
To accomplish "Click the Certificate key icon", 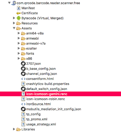I will pos(19,13).
